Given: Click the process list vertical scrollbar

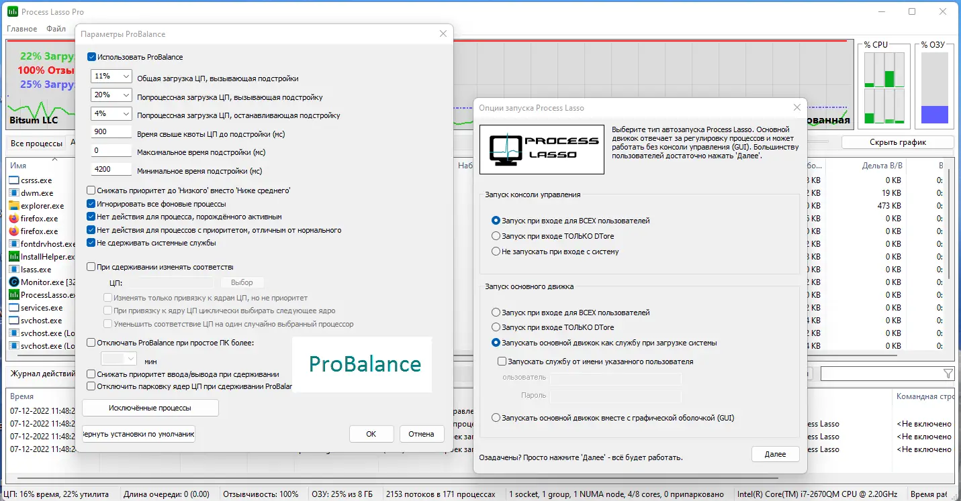Looking at the screenshot, I should [x=948, y=223].
